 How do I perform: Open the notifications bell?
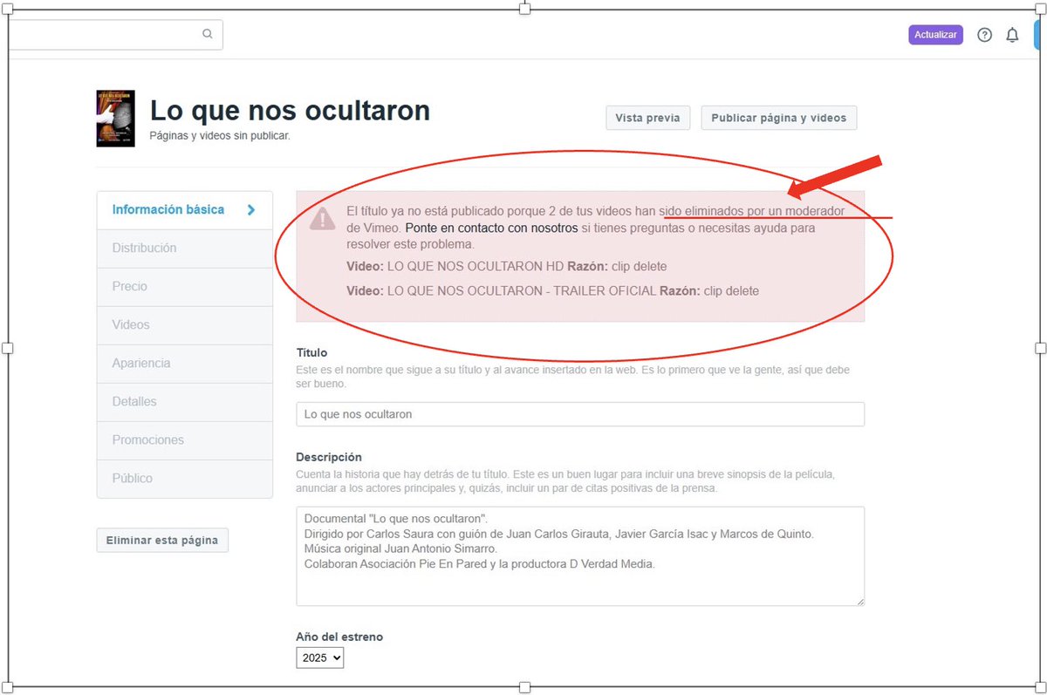1012,35
